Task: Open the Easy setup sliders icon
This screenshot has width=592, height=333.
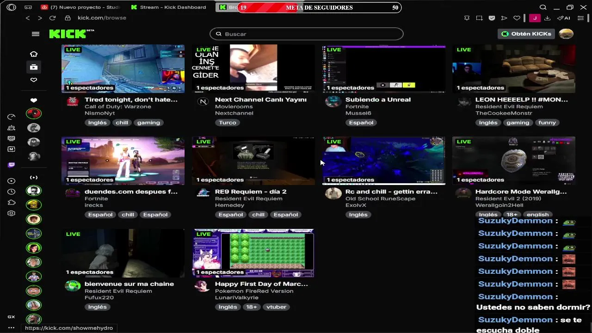Action: click(x=580, y=18)
